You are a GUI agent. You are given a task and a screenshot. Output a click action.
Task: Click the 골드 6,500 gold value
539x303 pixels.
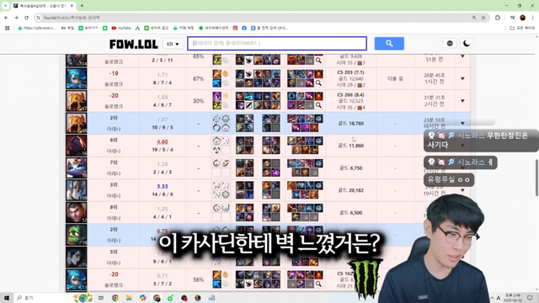point(351,213)
